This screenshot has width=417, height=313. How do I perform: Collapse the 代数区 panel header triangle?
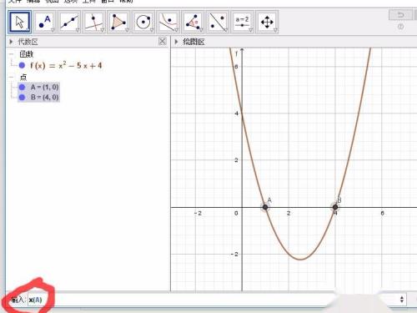pyautogui.click(x=11, y=42)
